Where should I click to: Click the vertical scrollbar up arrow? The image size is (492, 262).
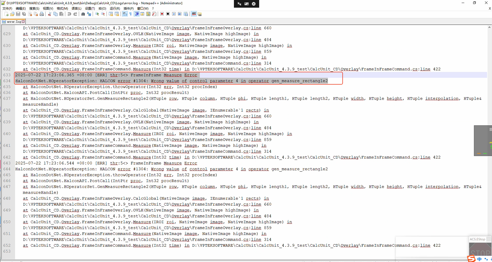point(489,27)
